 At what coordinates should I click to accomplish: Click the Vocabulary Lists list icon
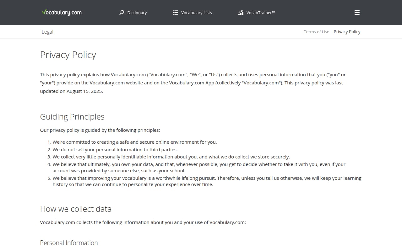(176, 13)
